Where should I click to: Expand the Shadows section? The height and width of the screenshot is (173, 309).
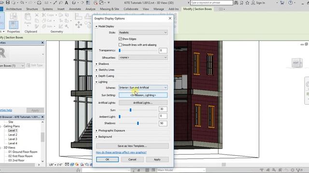(97, 64)
